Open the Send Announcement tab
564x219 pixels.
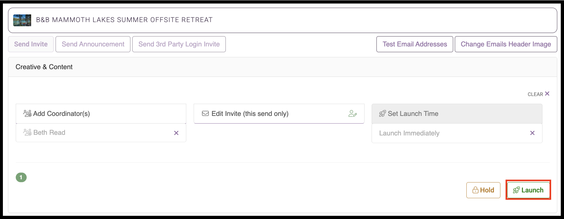click(93, 44)
